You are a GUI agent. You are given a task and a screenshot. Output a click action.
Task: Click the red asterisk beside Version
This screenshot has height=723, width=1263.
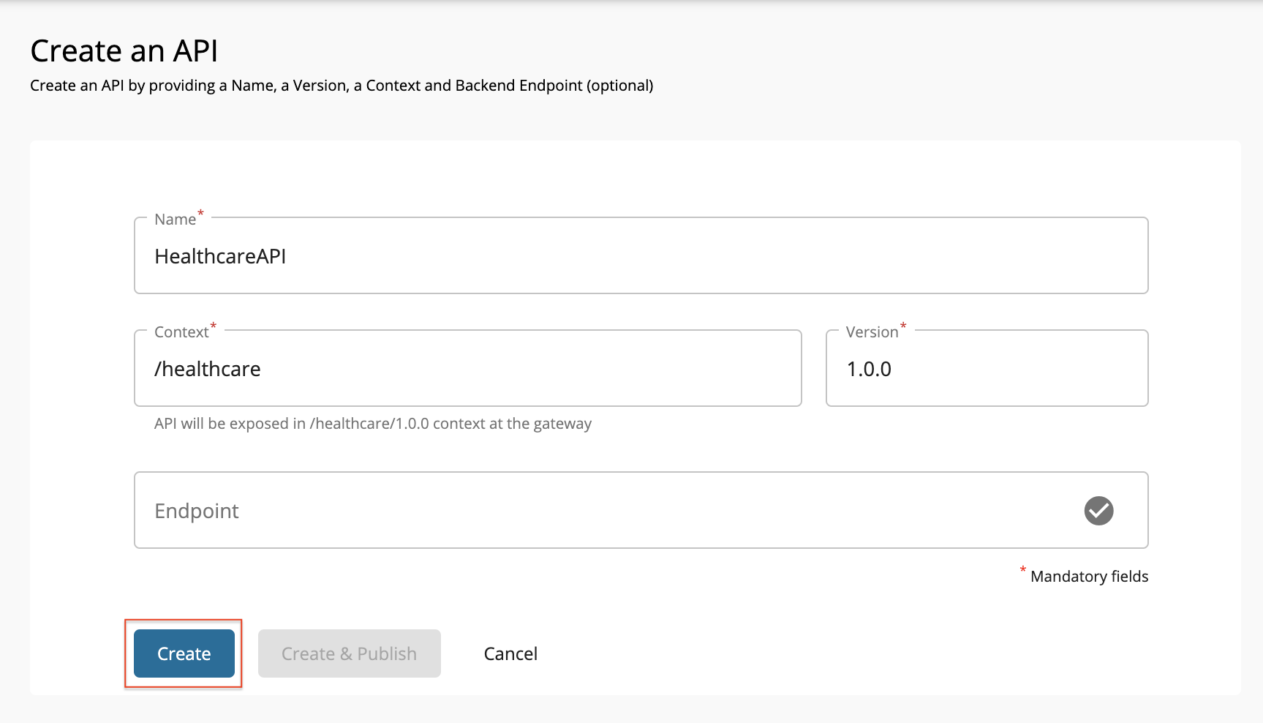pyautogui.click(x=903, y=326)
